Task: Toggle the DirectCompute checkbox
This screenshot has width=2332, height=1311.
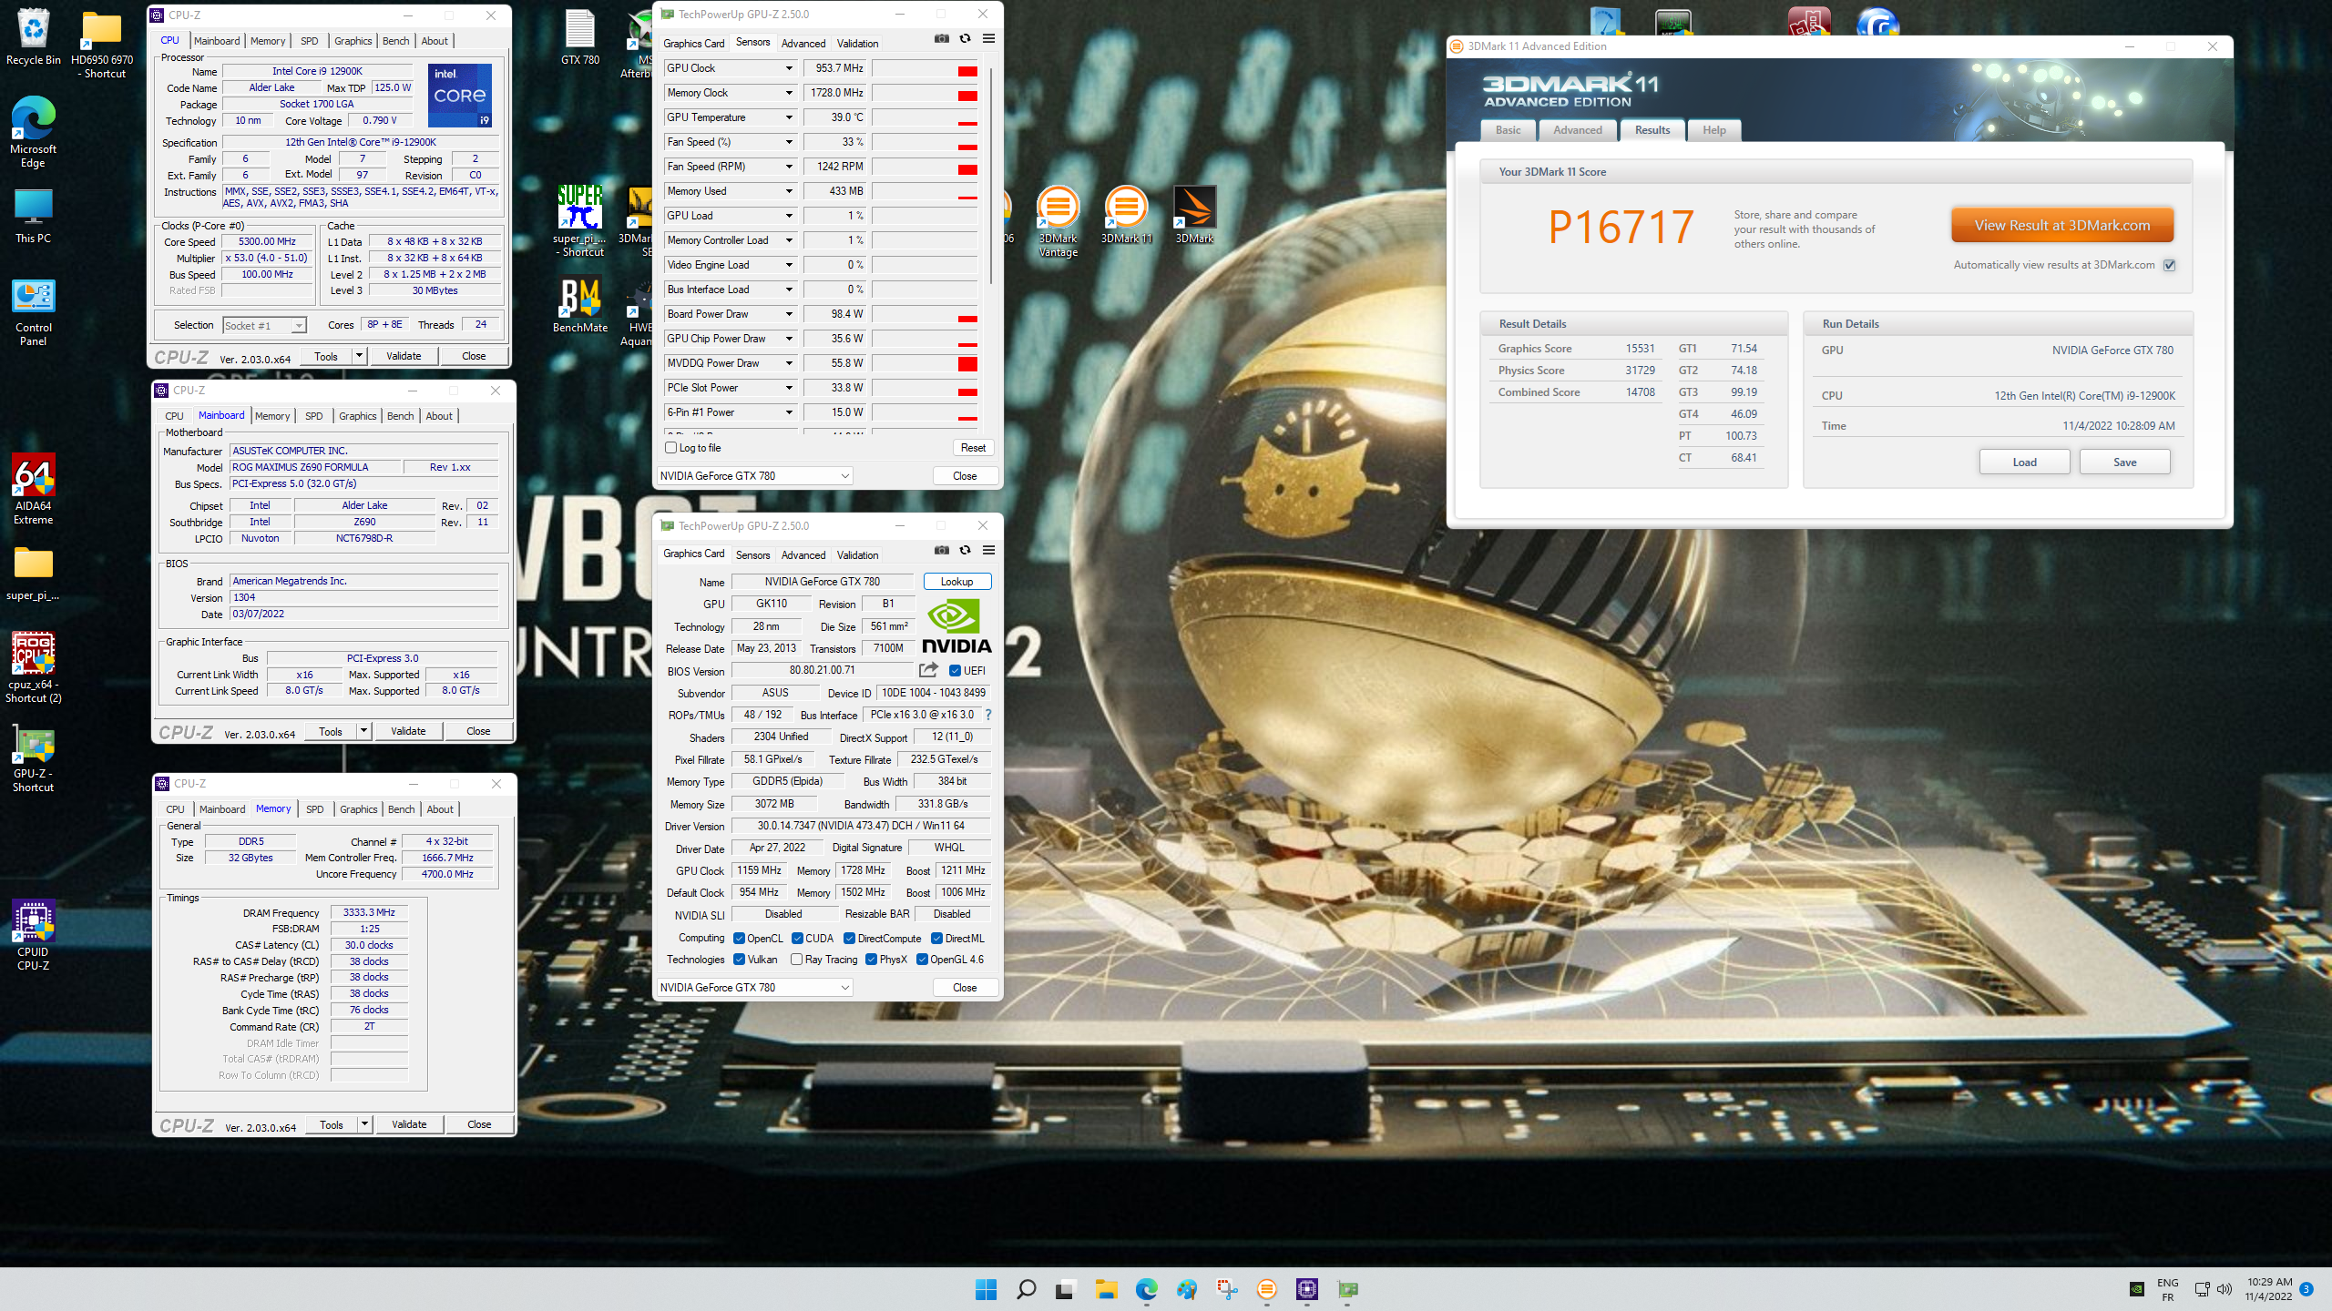Action: coord(849,939)
